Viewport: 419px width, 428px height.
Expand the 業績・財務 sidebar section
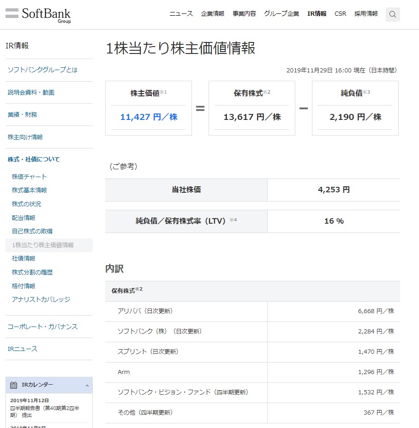click(22, 115)
